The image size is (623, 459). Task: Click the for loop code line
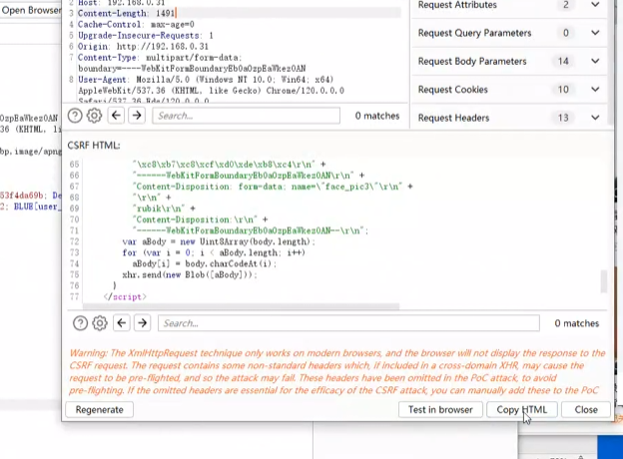tap(214, 252)
